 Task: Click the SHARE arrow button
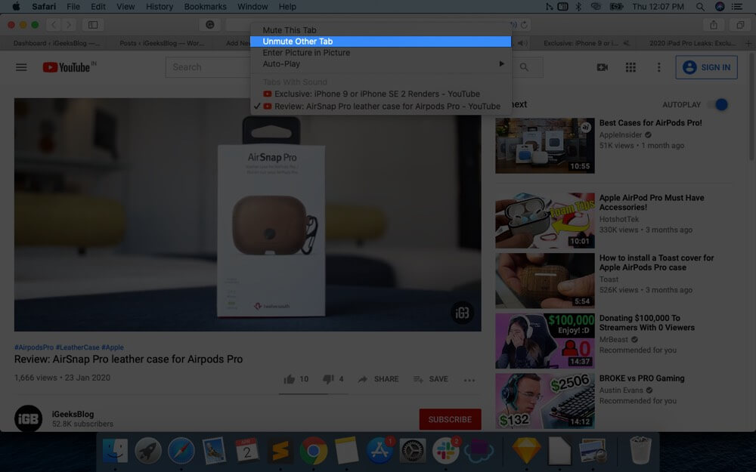[379, 379]
